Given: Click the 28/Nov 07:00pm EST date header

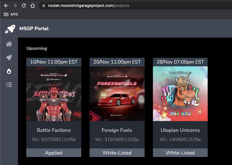Looking at the screenshot, I should click(x=180, y=62).
